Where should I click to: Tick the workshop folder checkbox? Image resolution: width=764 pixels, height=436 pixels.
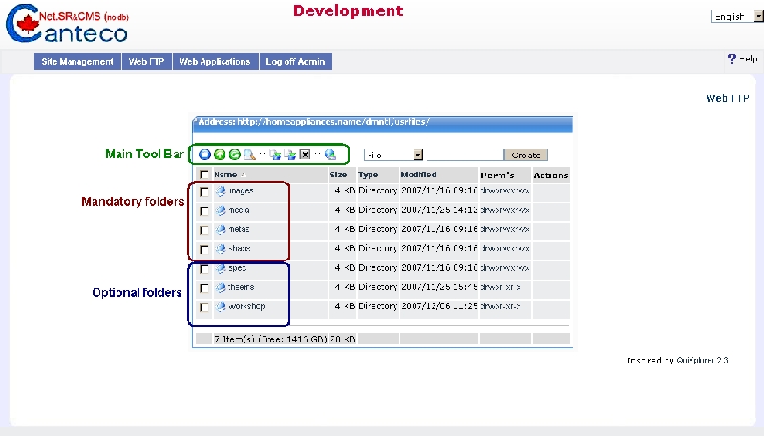tap(204, 307)
